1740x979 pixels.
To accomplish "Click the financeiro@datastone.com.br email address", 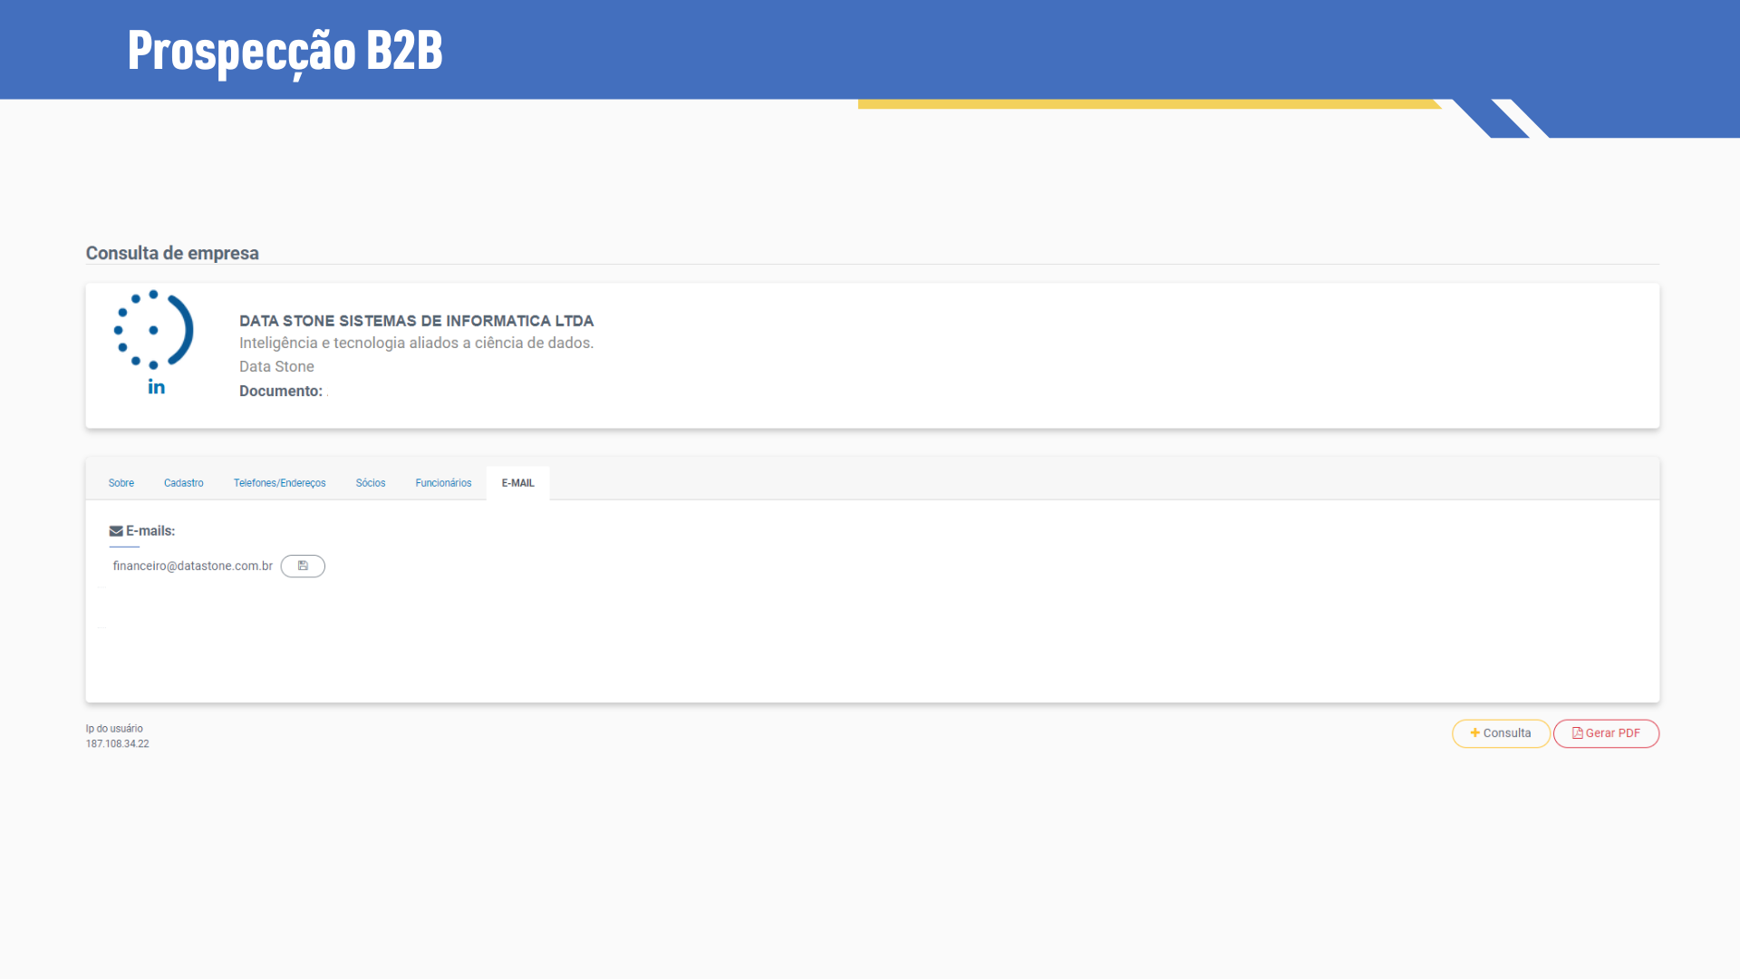I will (x=192, y=566).
